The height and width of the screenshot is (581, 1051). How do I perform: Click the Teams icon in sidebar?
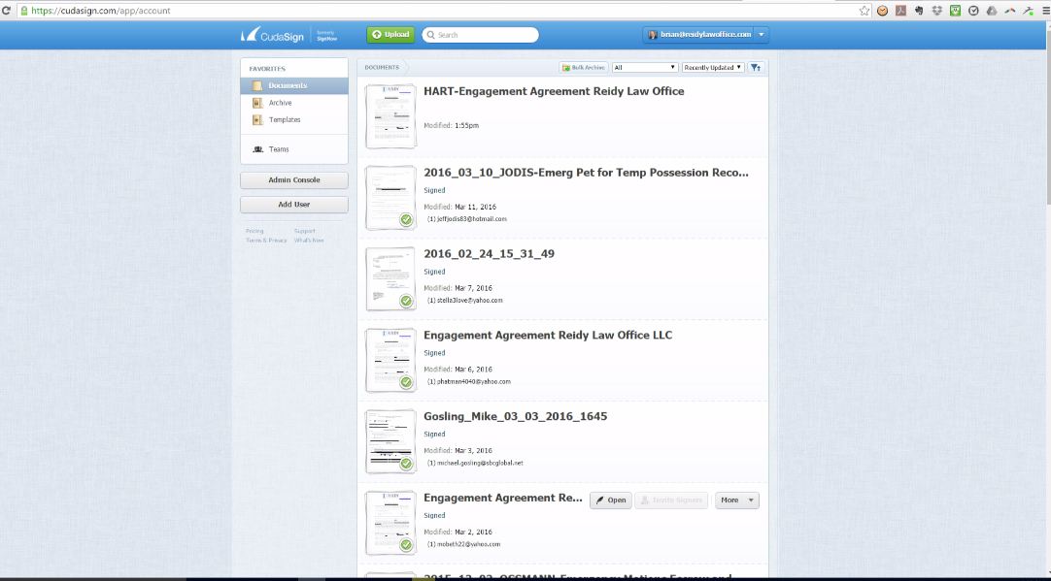257,149
